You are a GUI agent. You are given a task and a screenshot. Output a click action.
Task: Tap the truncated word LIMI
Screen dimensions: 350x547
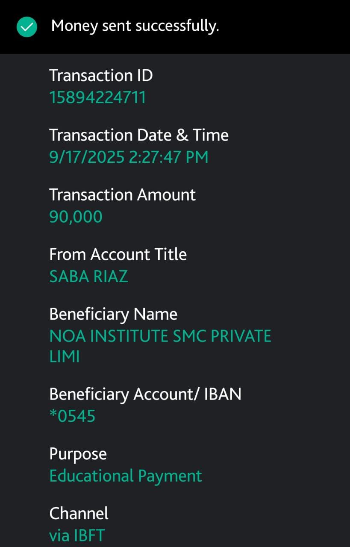click(x=65, y=357)
